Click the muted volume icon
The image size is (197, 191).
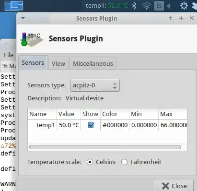(172, 6)
